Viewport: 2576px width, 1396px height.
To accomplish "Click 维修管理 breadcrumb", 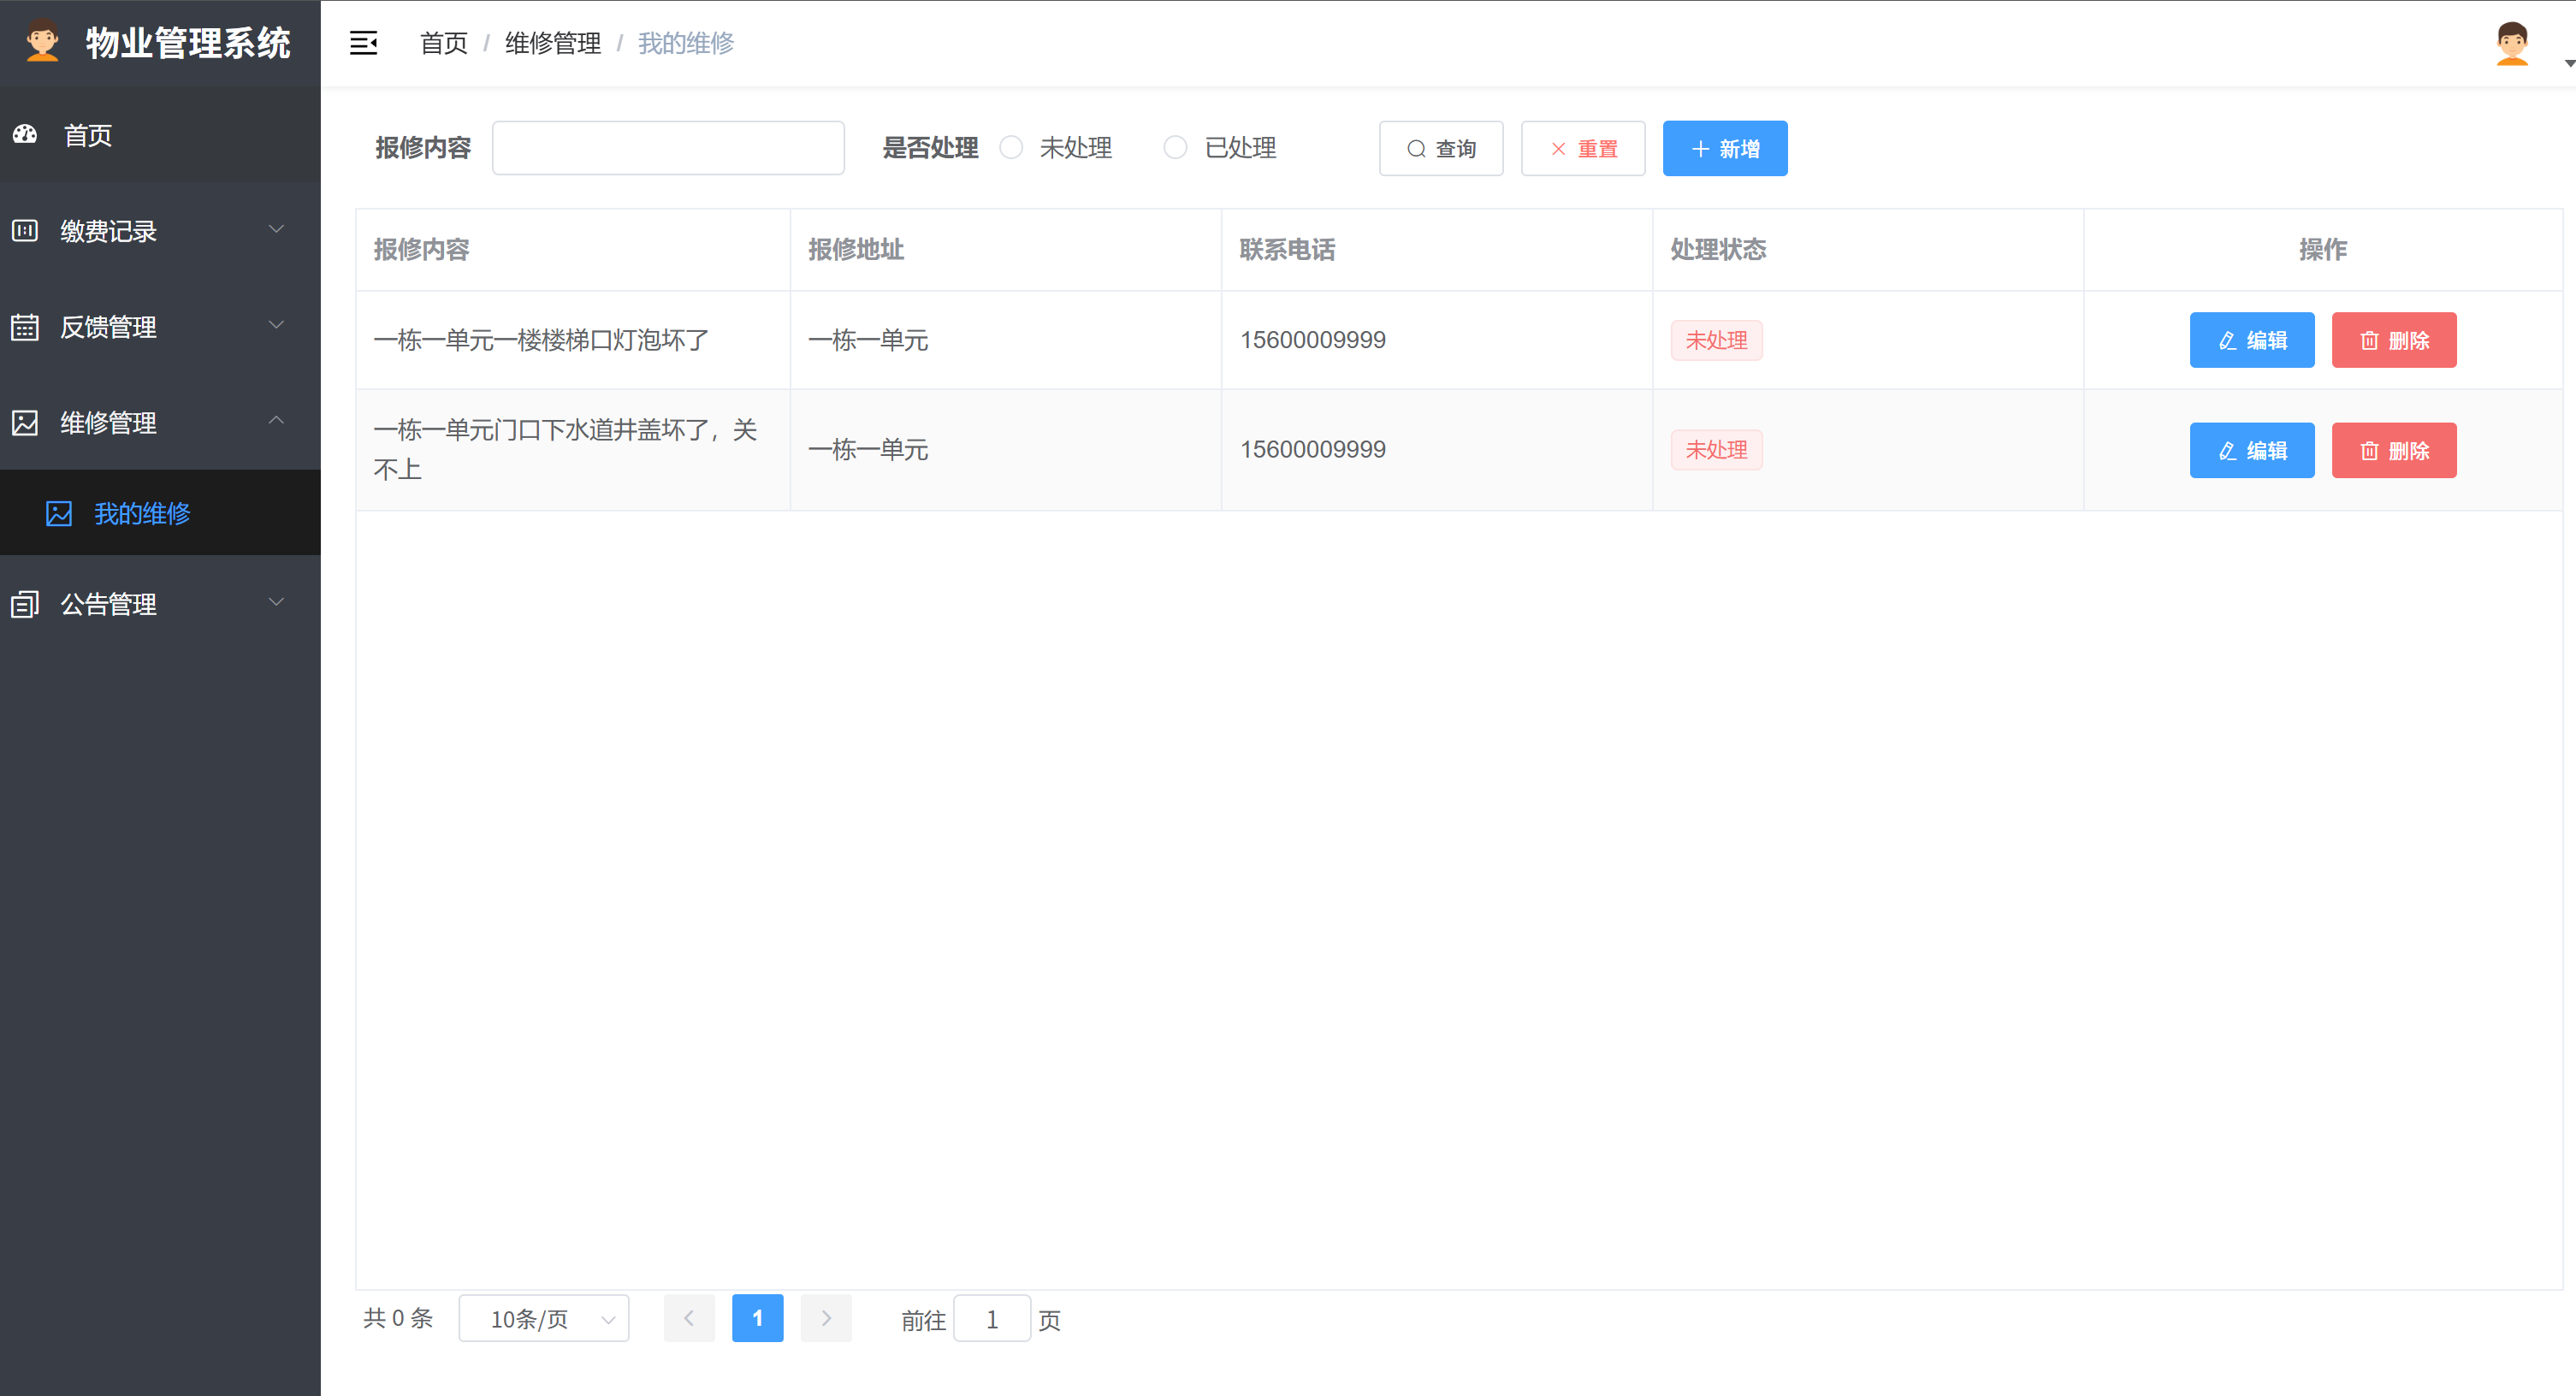I will [x=553, y=43].
